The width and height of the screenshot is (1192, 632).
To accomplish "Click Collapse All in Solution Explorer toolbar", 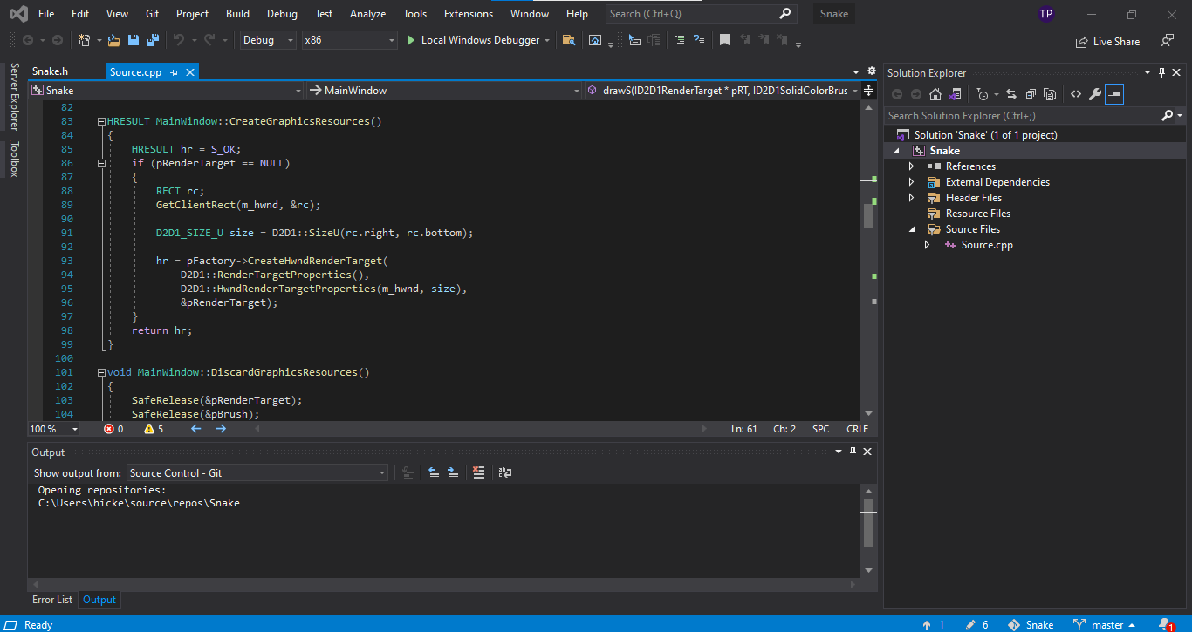I will coord(1031,94).
